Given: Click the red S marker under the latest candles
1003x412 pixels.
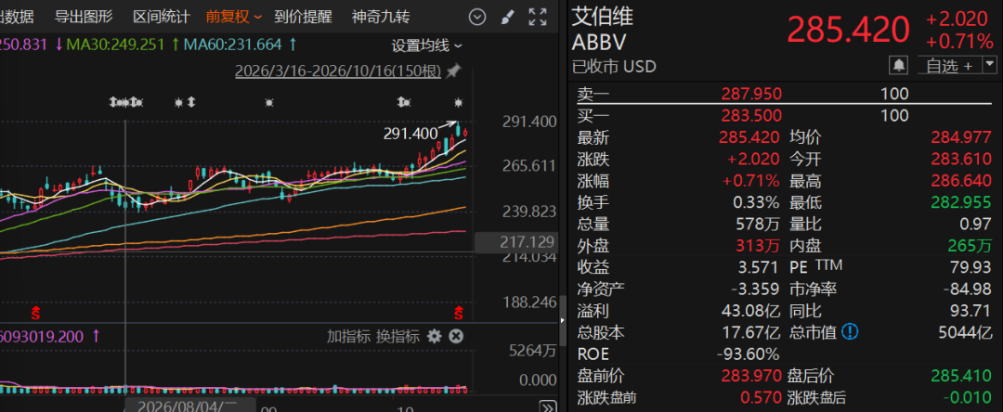Looking at the screenshot, I should click(458, 313).
